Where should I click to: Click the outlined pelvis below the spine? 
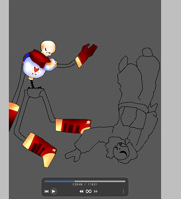click(x=35, y=93)
